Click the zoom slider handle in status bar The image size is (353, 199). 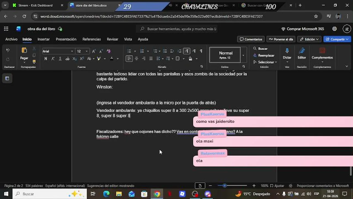coord(225,186)
